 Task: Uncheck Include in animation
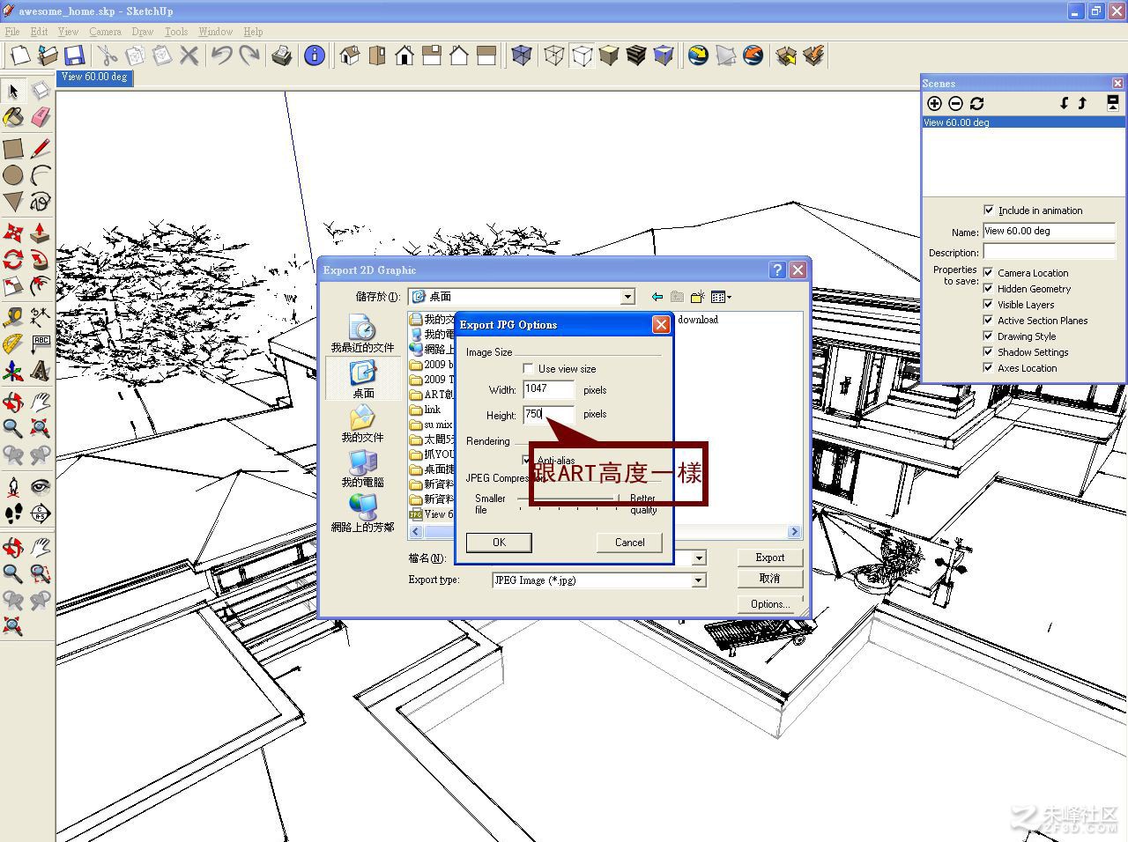coord(989,210)
